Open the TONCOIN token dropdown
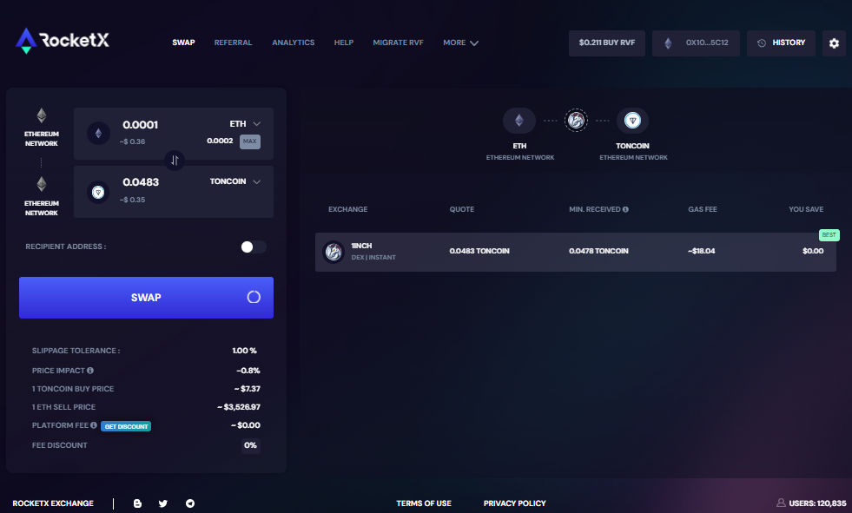 point(235,181)
